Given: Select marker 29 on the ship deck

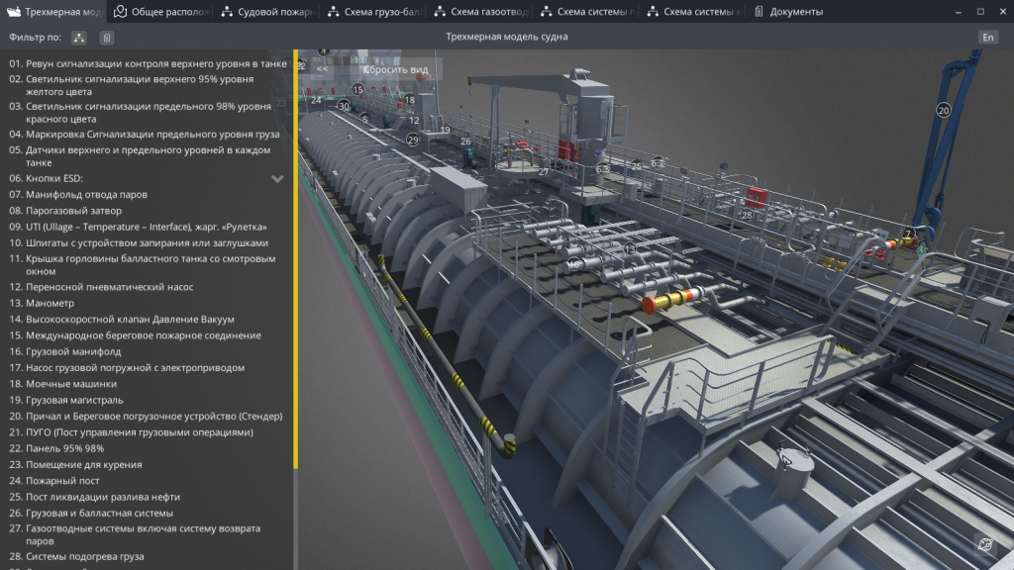Looking at the screenshot, I should [x=413, y=139].
